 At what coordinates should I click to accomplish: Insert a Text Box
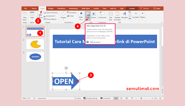click(110, 16)
